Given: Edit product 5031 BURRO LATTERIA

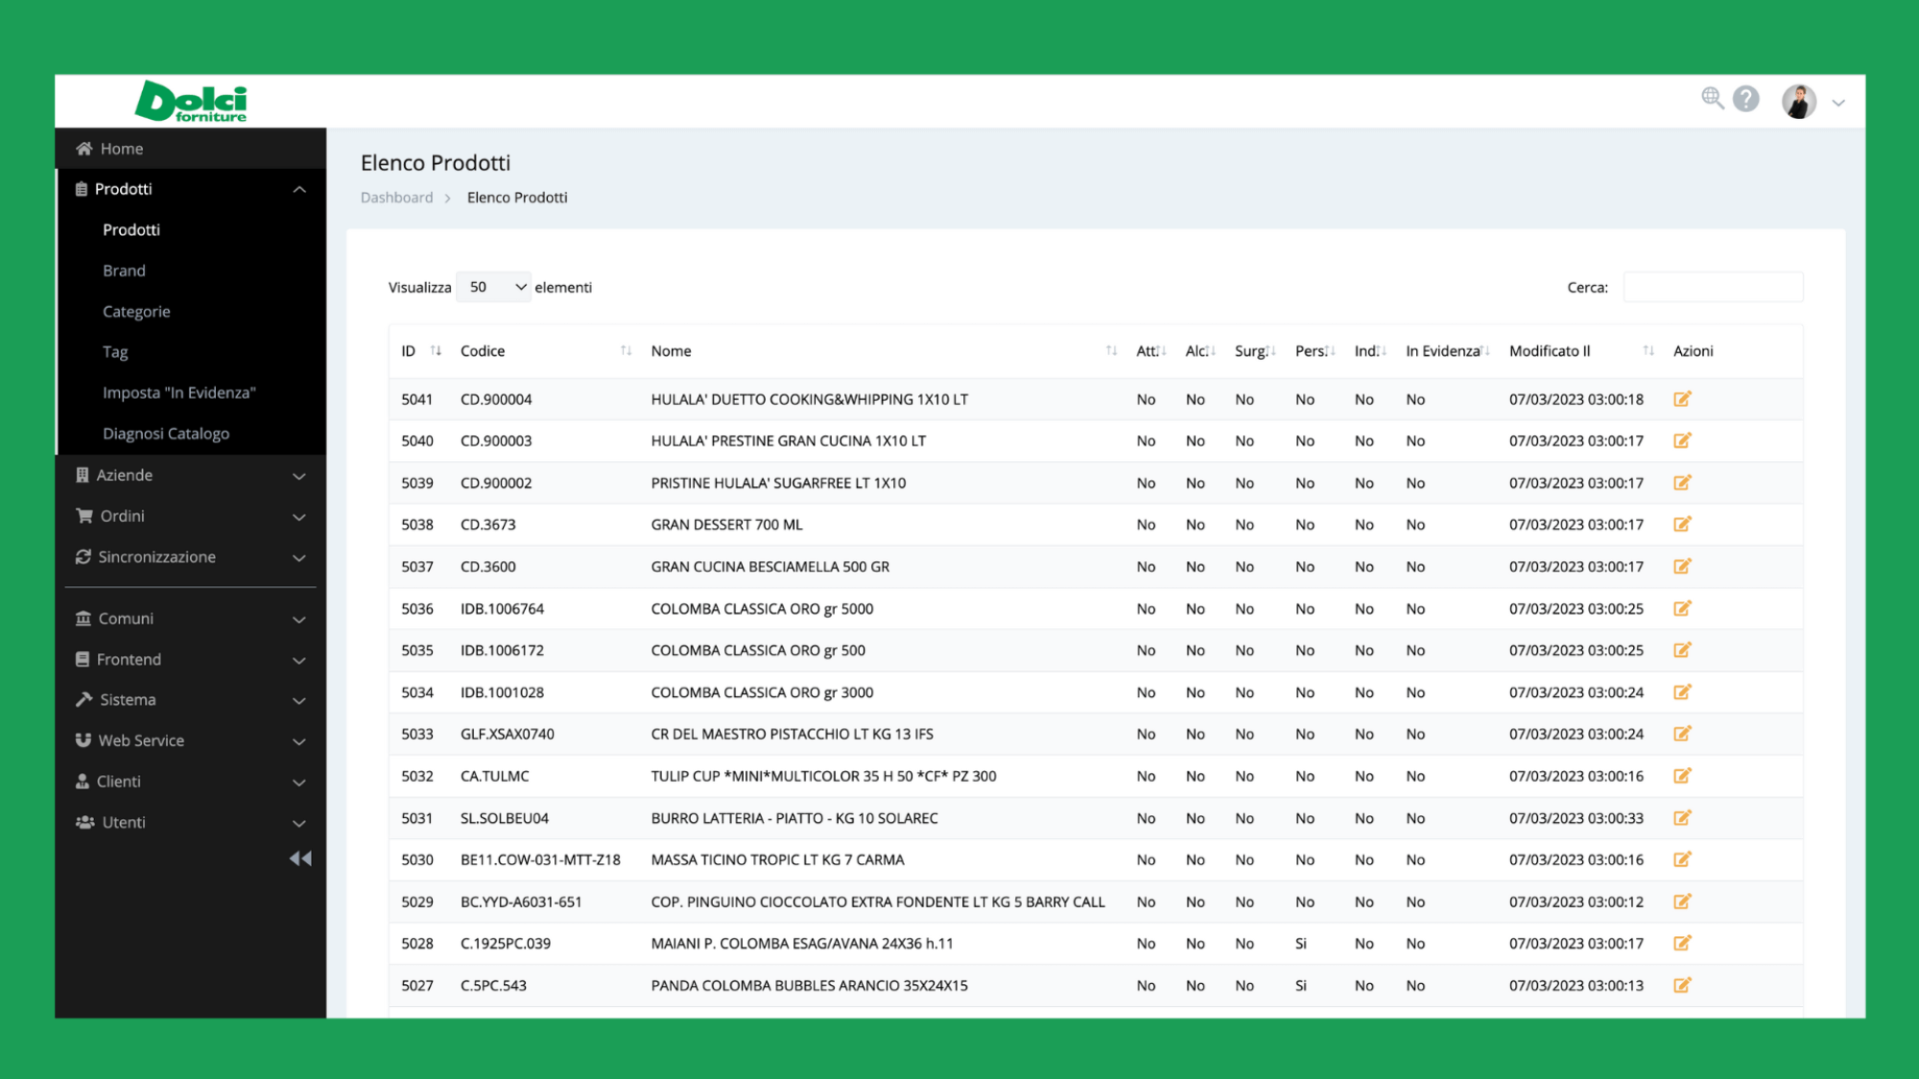Looking at the screenshot, I should coord(1682,818).
